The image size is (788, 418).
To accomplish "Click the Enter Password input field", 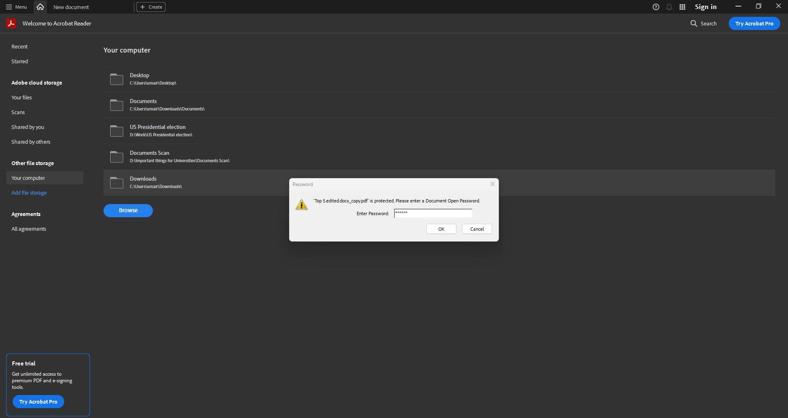I will tap(433, 213).
